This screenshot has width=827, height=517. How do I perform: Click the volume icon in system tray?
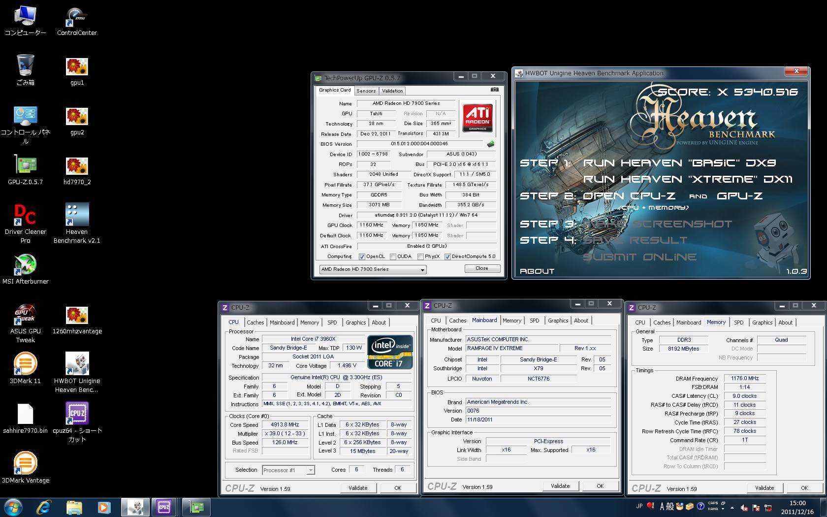(744, 508)
